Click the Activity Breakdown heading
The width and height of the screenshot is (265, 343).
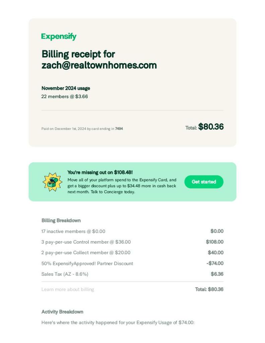click(x=62, y=312)
